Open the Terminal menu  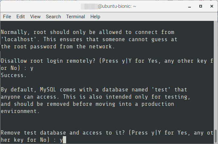click(x=76, y=17)
